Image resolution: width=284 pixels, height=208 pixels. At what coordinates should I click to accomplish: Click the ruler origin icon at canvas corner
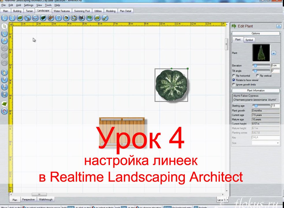tap(11, 25)
